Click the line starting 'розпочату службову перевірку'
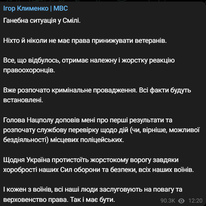Screen dimensions: 206x206 pyautogui.click(x=101, y=130)
